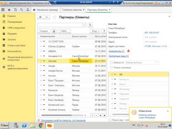Click the Пуск start button
The height and width of the screenshot is (129, 172).
click(5, 125)
